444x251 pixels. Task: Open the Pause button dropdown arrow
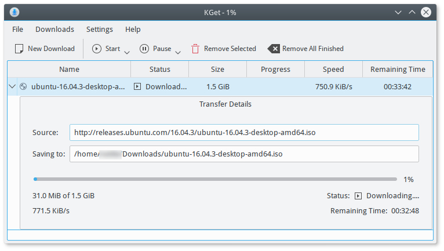[x=178, y=52]
